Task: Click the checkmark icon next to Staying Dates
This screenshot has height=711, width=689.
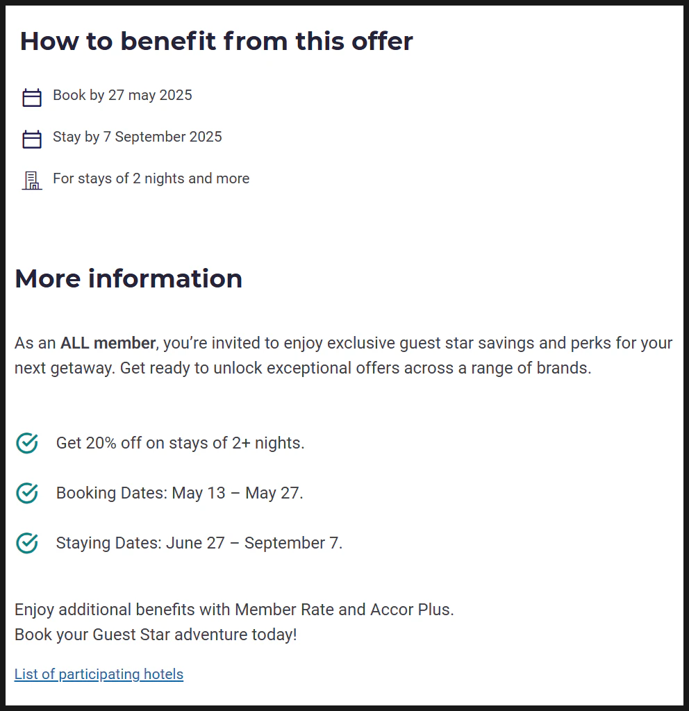Action: click(x=27, y=543)
